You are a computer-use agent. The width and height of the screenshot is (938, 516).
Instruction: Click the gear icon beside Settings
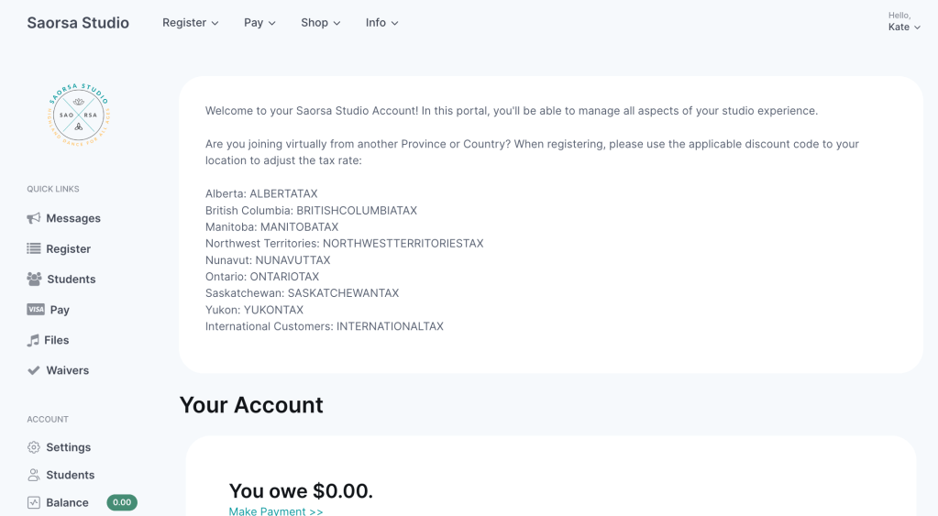click(x=34, y=447)
